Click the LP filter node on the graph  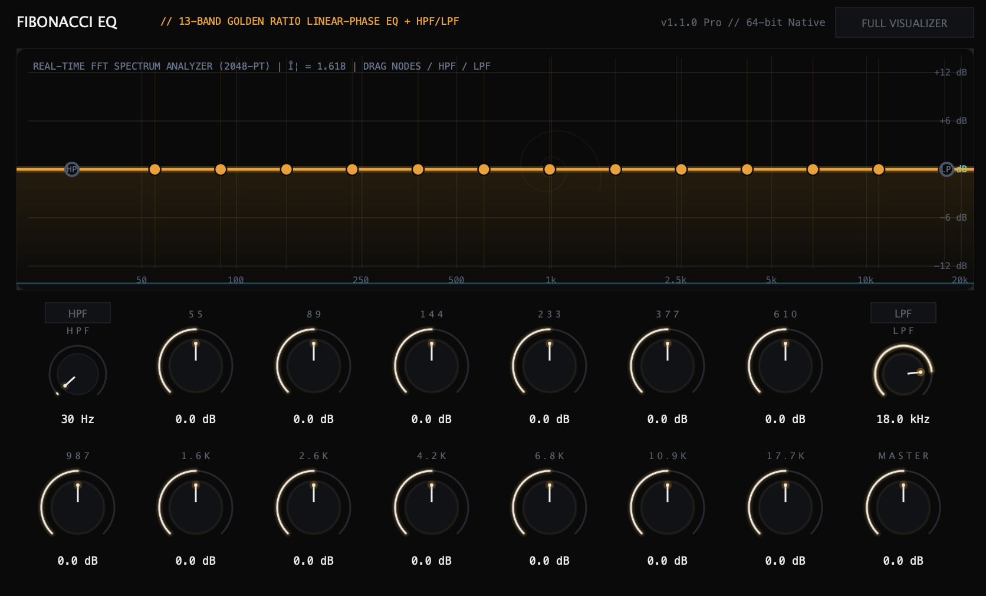[946, 169]
